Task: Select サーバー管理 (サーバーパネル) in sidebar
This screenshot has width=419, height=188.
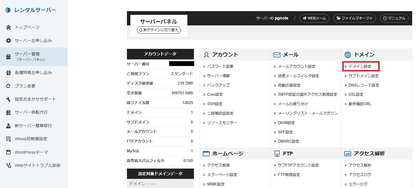Action: point(34,57)
